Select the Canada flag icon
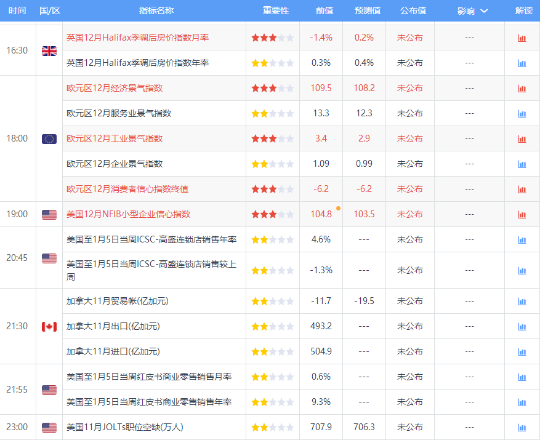540x440 pixels. [49, 326]
